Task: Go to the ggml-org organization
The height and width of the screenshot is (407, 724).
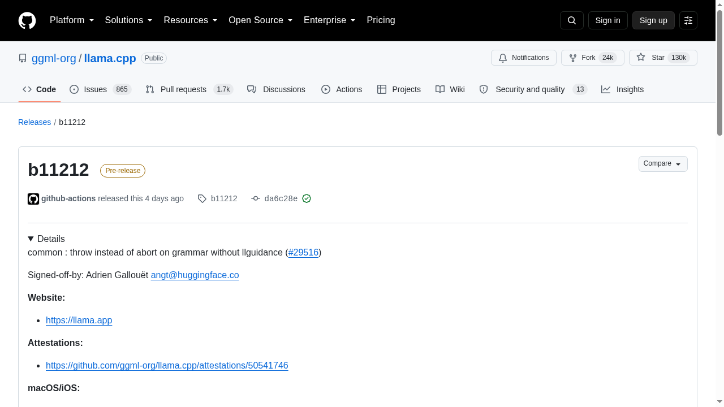Action: click(x=54, y=58)
